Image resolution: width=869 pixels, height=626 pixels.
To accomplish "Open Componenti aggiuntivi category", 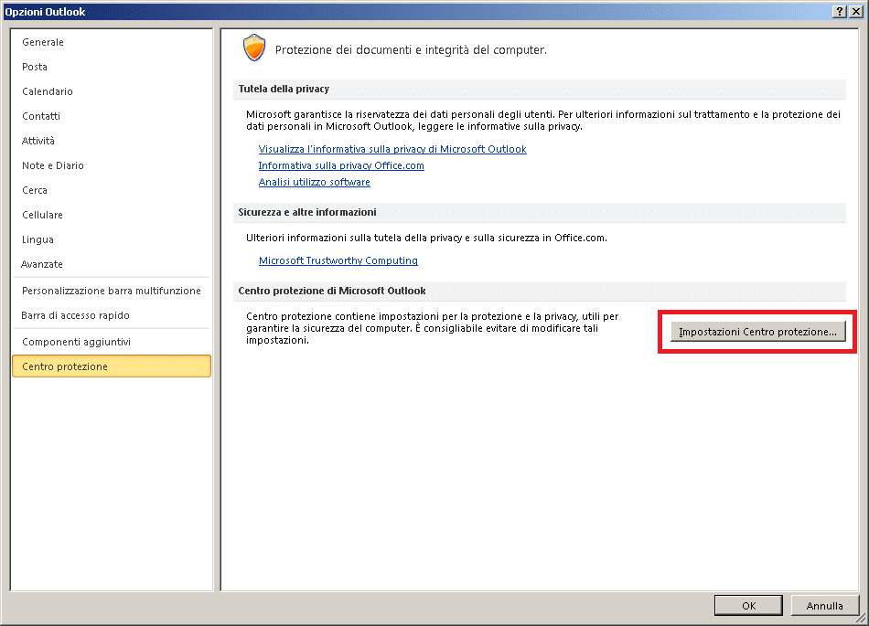I will pos(111,342).
